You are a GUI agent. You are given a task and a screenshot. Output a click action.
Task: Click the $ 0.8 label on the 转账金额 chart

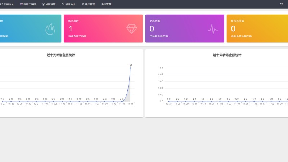[x=161, y=75]
